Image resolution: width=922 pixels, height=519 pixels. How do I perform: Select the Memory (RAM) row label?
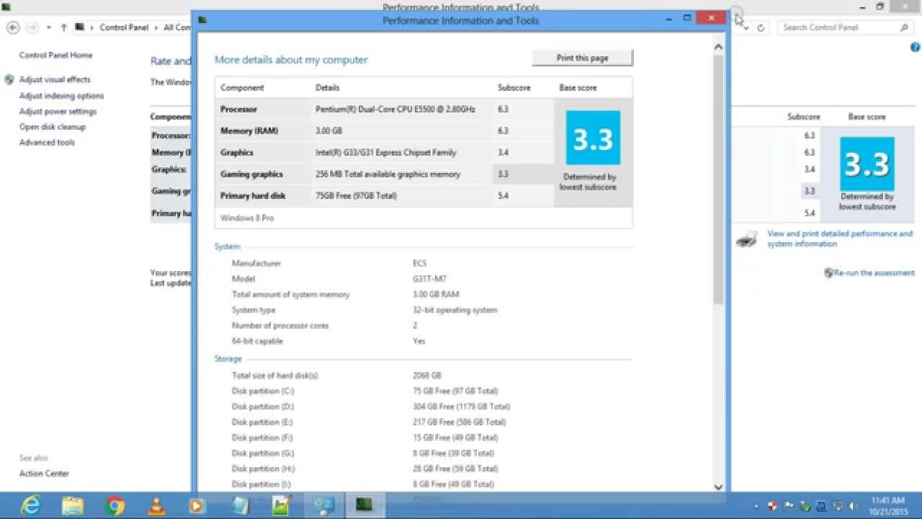click(249, 131)
